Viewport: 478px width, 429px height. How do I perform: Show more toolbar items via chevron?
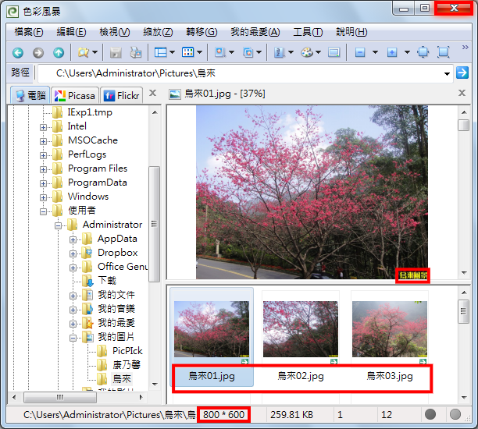tap(465, 47)
